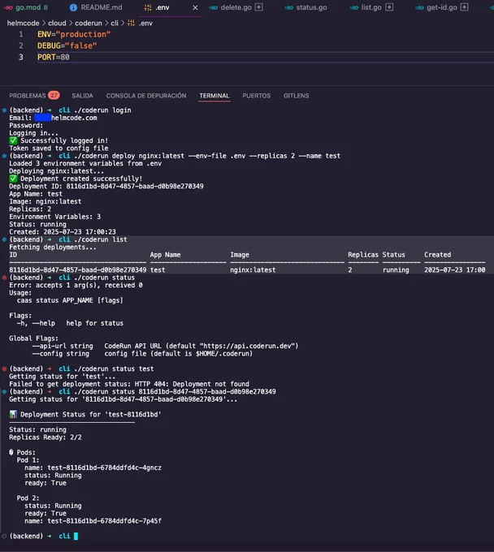Image resolution: width=494 pixels, height=552 pixels.
Task: Click the Go icon on list.go tab
Action: tap(354, 7)
